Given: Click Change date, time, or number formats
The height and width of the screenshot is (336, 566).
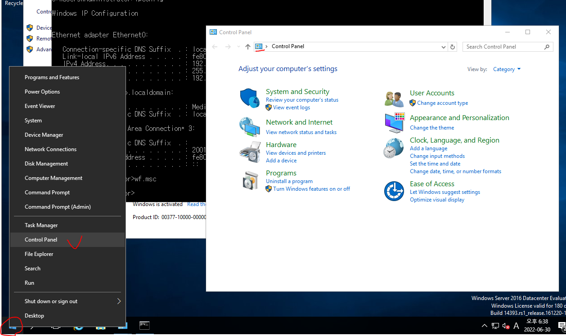Looking at the screenshot, I should tap(455, 171).
